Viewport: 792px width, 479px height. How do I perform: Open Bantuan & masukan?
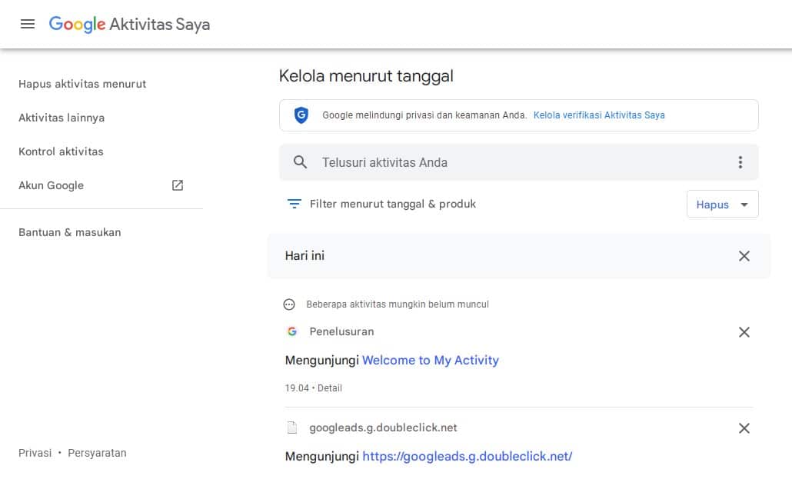[69, 232]
